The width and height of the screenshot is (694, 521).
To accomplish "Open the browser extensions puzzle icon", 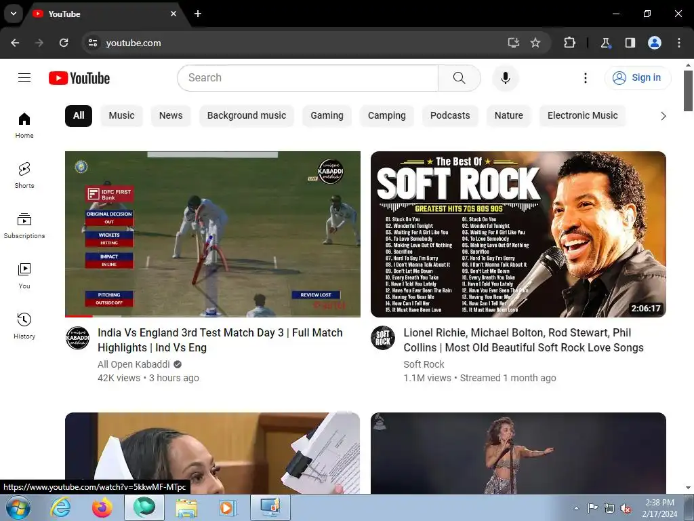I will [569, 43].
